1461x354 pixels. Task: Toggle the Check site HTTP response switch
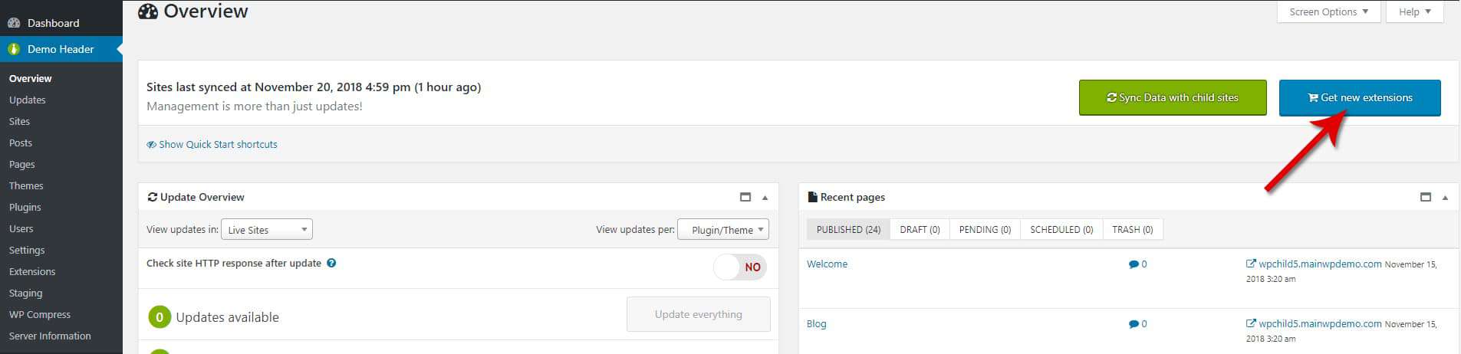coord(740,267)
